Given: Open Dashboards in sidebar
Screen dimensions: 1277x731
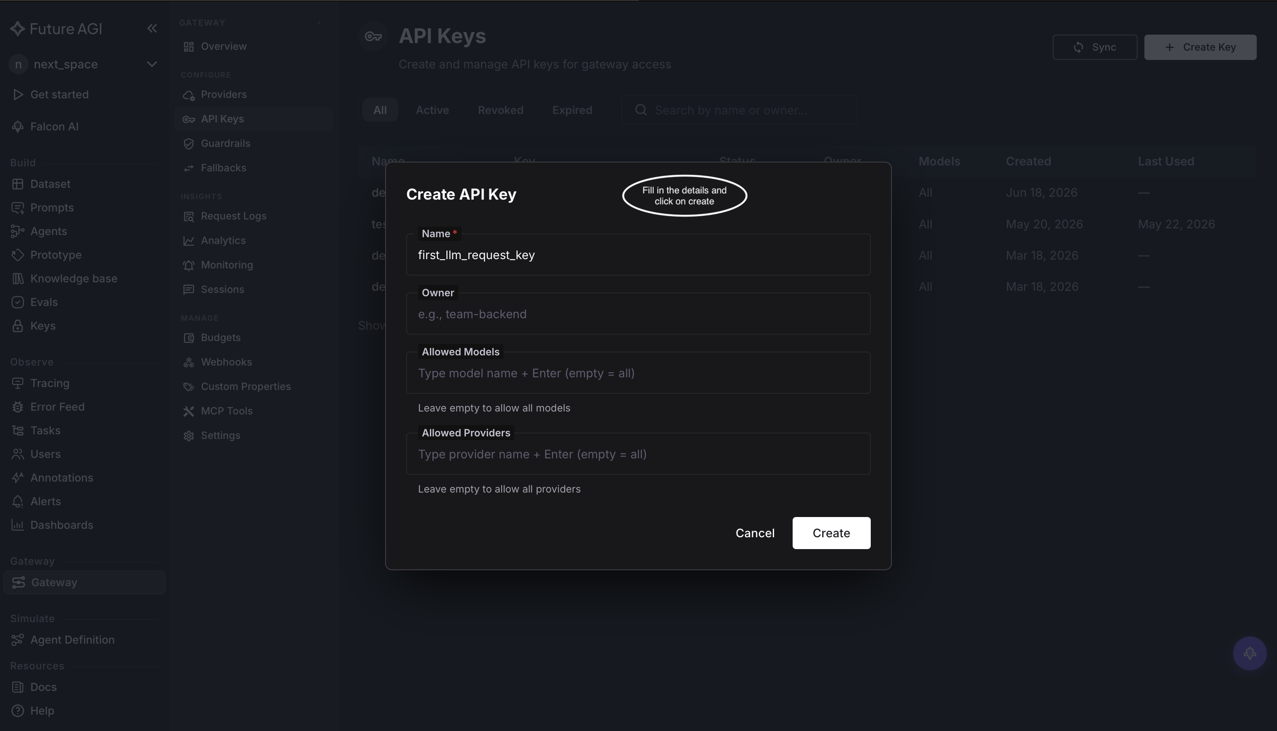Looking at the screenshot, I should [62, 525].
